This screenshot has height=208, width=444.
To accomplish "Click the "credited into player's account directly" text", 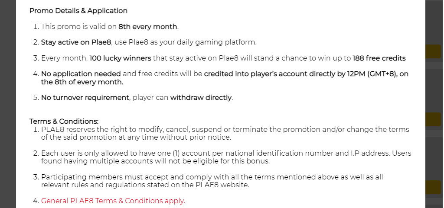I will pos(269,74).
